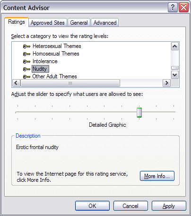Click the rating level slider thumb
Image resolution: width=191 pixels, height=216 pixels.
(139, 113)
